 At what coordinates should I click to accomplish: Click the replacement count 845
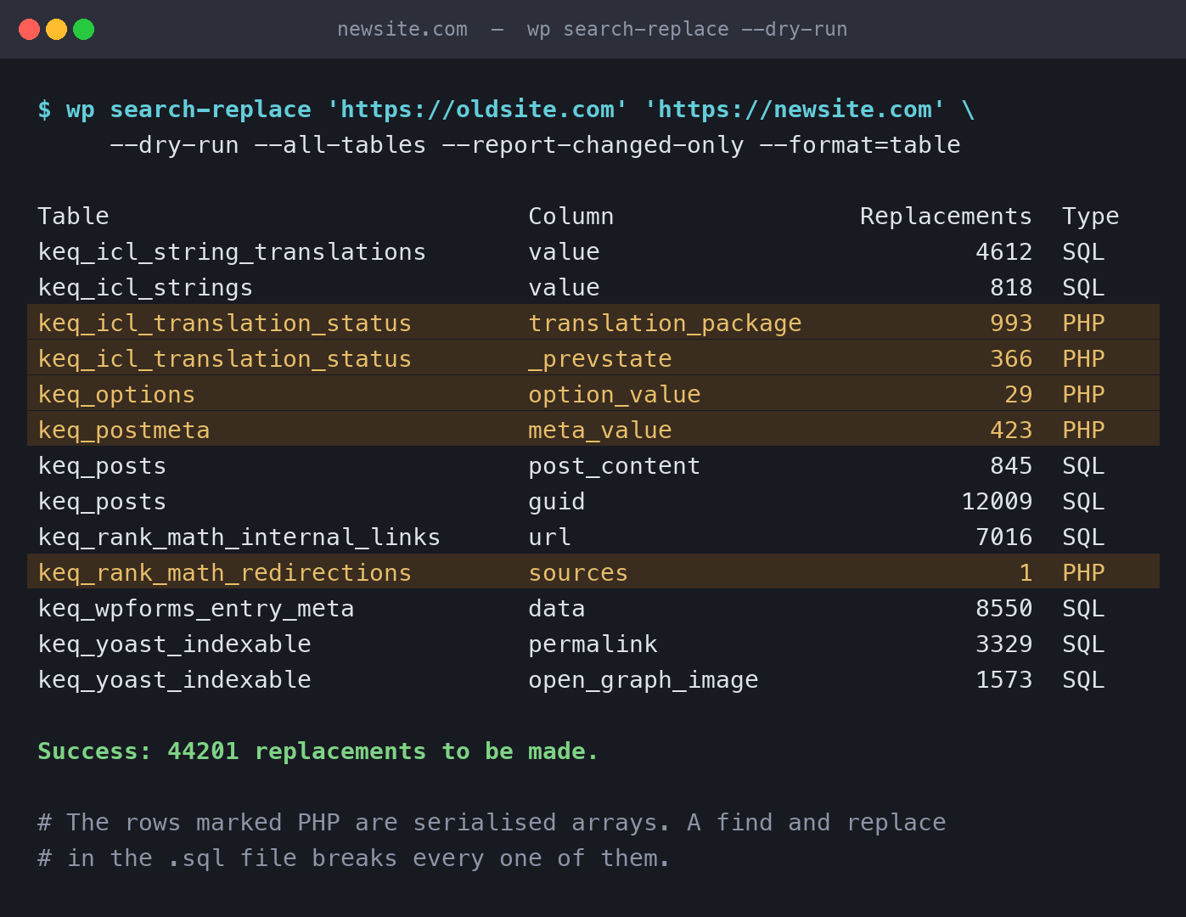[1012, 466]
